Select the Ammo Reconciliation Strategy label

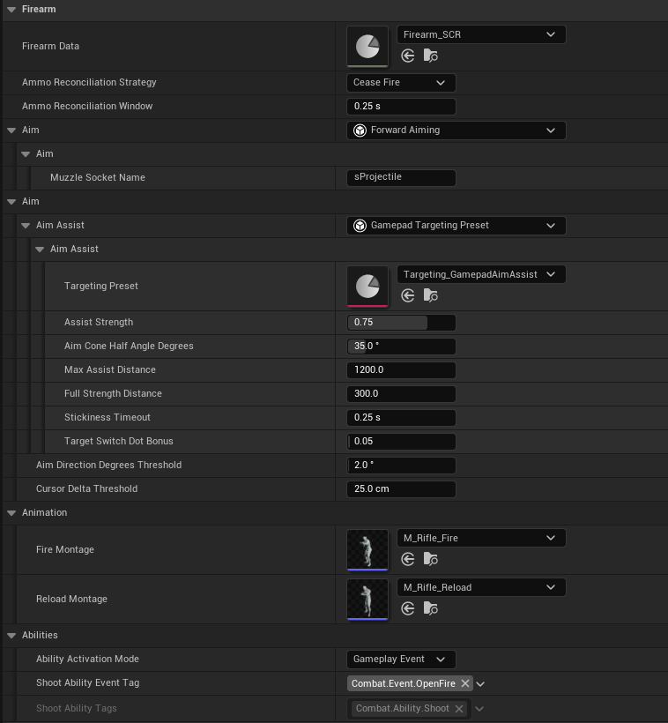[89, 83]
